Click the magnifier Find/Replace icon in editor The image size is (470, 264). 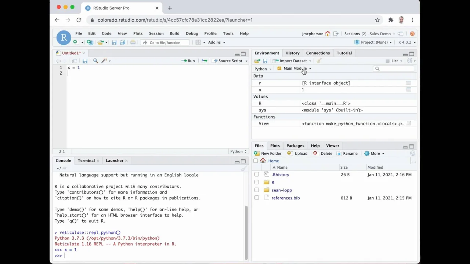95,61
